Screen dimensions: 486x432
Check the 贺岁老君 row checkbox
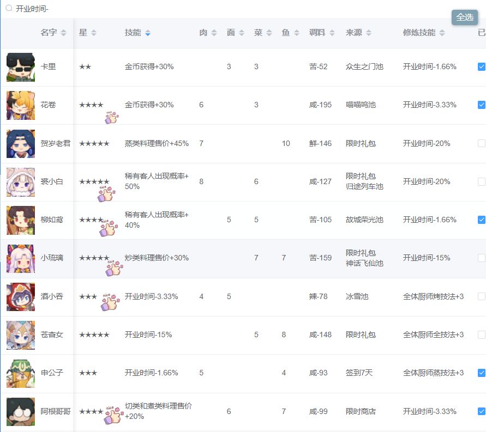[481, 143]
